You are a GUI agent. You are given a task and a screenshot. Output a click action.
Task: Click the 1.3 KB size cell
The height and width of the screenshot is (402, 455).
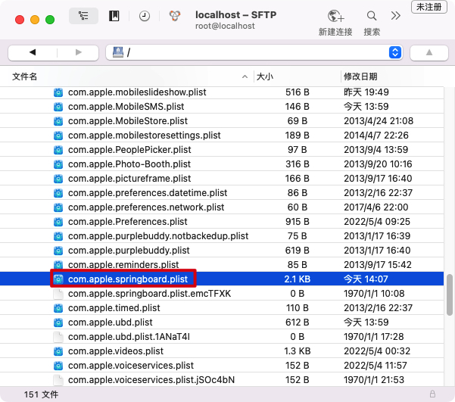pos(297,351)
